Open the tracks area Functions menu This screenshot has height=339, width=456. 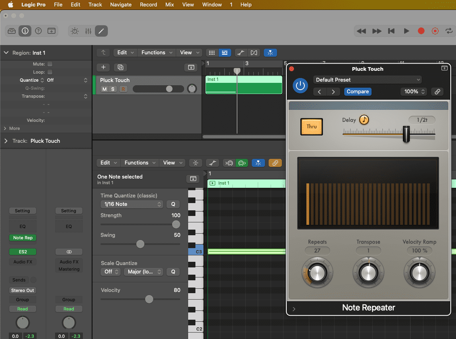click(157, 53)
